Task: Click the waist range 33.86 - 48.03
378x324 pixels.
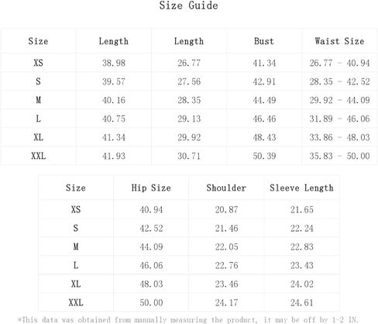Action: (339, 137)
